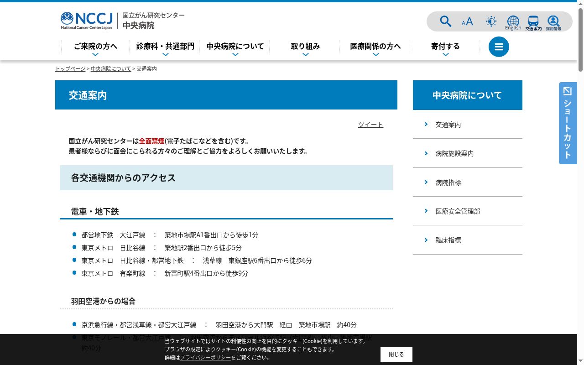This screenshot has height=365, width=584.
Task: Expand the 取り組み menu
Action: 305,47
